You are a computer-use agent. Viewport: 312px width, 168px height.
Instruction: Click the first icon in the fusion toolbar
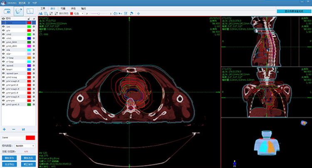[41, 13]
